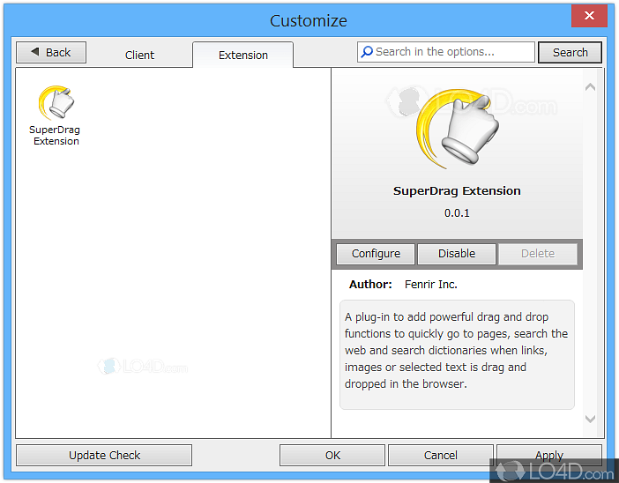Run Update Check
This screenshot has width=619, height=483.
(104, 456)
